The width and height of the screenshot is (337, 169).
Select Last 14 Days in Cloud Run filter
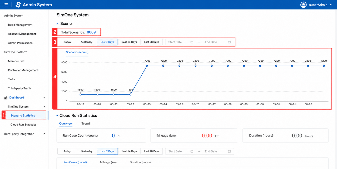pos(129,151)
